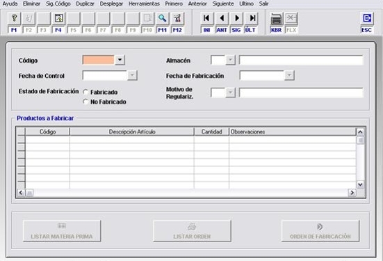The image size is (383, 261).
Task: Open the F12 tools icon
Action: [x=177, y=18]
